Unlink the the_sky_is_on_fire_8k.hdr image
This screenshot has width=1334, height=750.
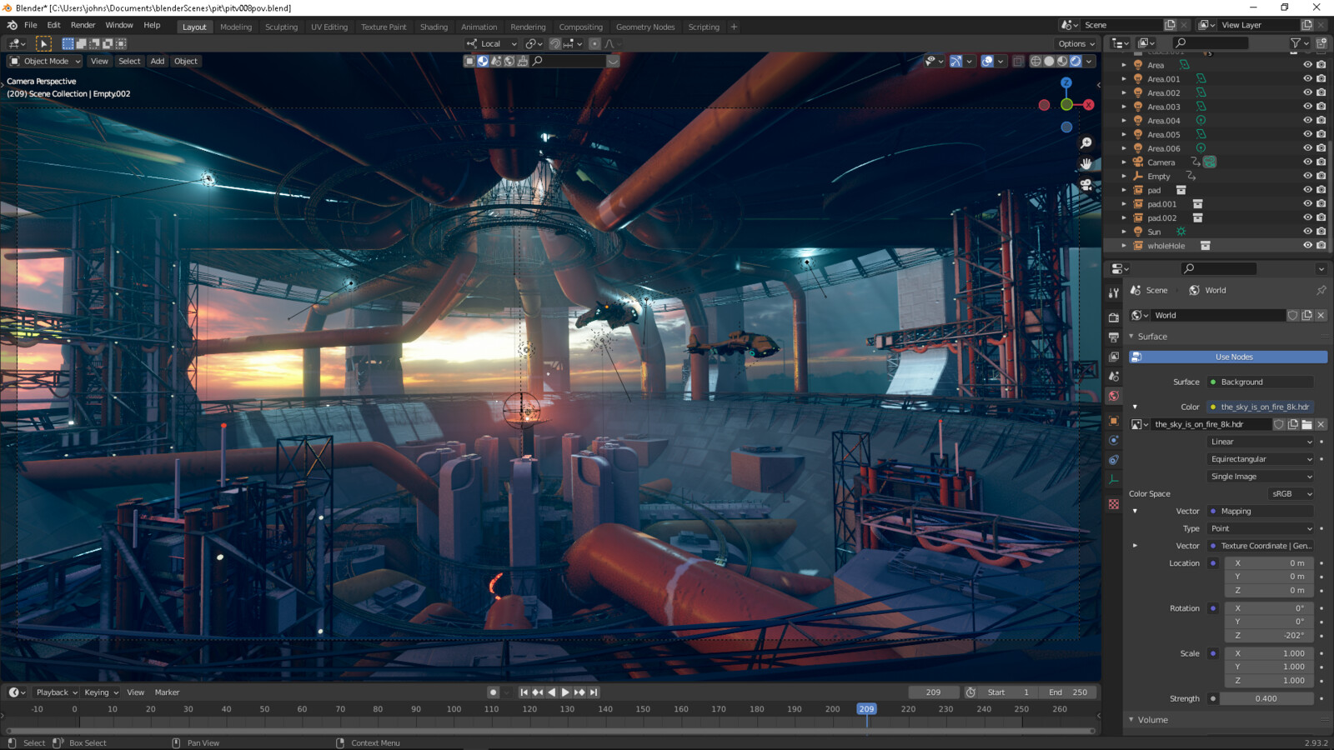[x=1321, y=424]
